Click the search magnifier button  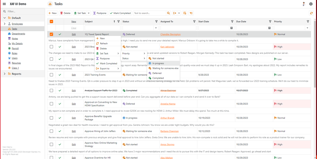click(x=169, y=13)
